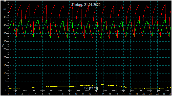Viewport: 172px width, 96px height.
Task: Click the chart title Tisdag, 21.01.2025
Action: [86, 5]
